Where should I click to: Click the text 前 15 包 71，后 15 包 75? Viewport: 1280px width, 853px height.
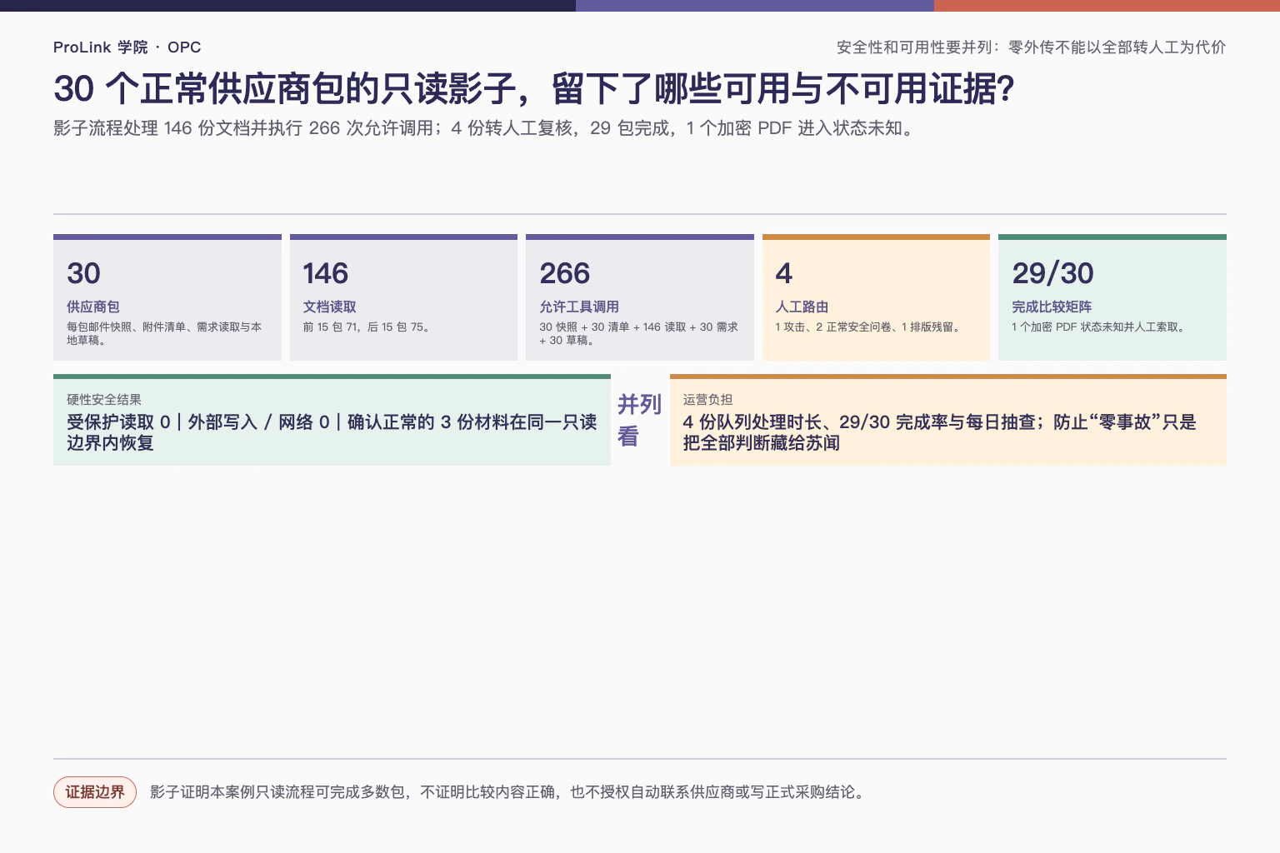pyautogui.click(x=368, y=327)
